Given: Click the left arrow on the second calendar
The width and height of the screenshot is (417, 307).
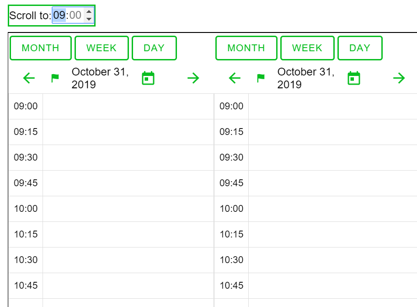Looking at the screenshot, I should tap(234, 78).
